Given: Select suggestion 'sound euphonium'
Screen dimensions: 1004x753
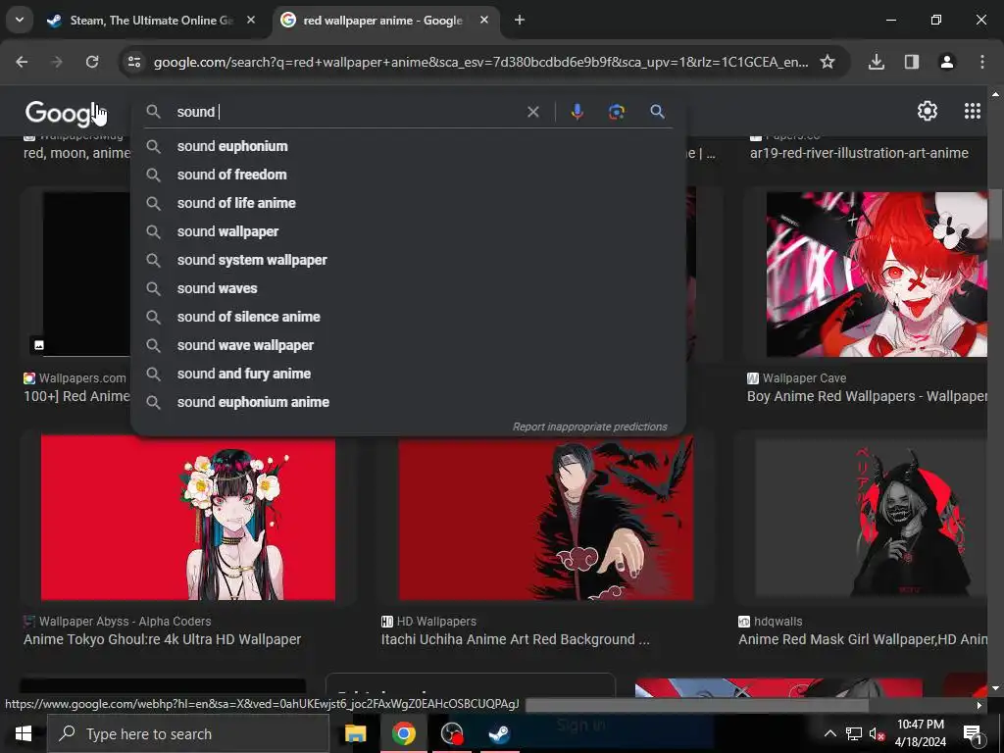Looking at the screenshot, I should [x=408, y=146].
